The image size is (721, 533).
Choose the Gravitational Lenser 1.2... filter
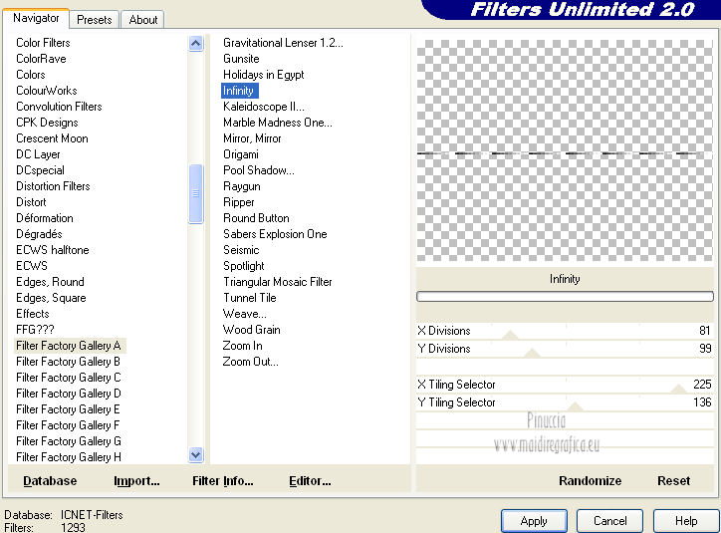[283, 43]
